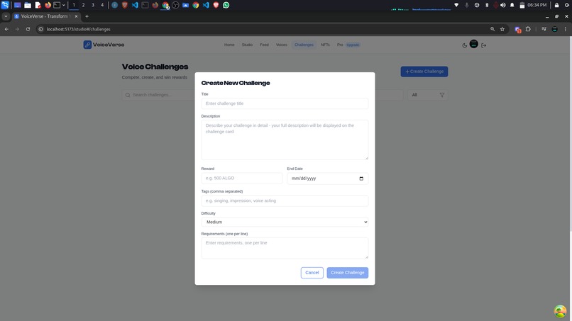Open the Pro nav item
The width and height of the screenshot is (572, 321).
(340, 45)
